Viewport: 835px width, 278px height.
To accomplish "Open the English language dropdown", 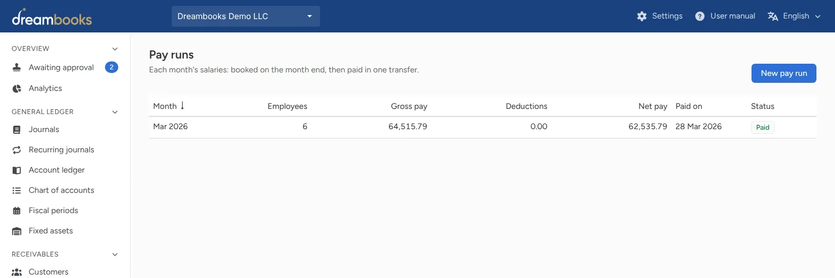I will (794, 16).
